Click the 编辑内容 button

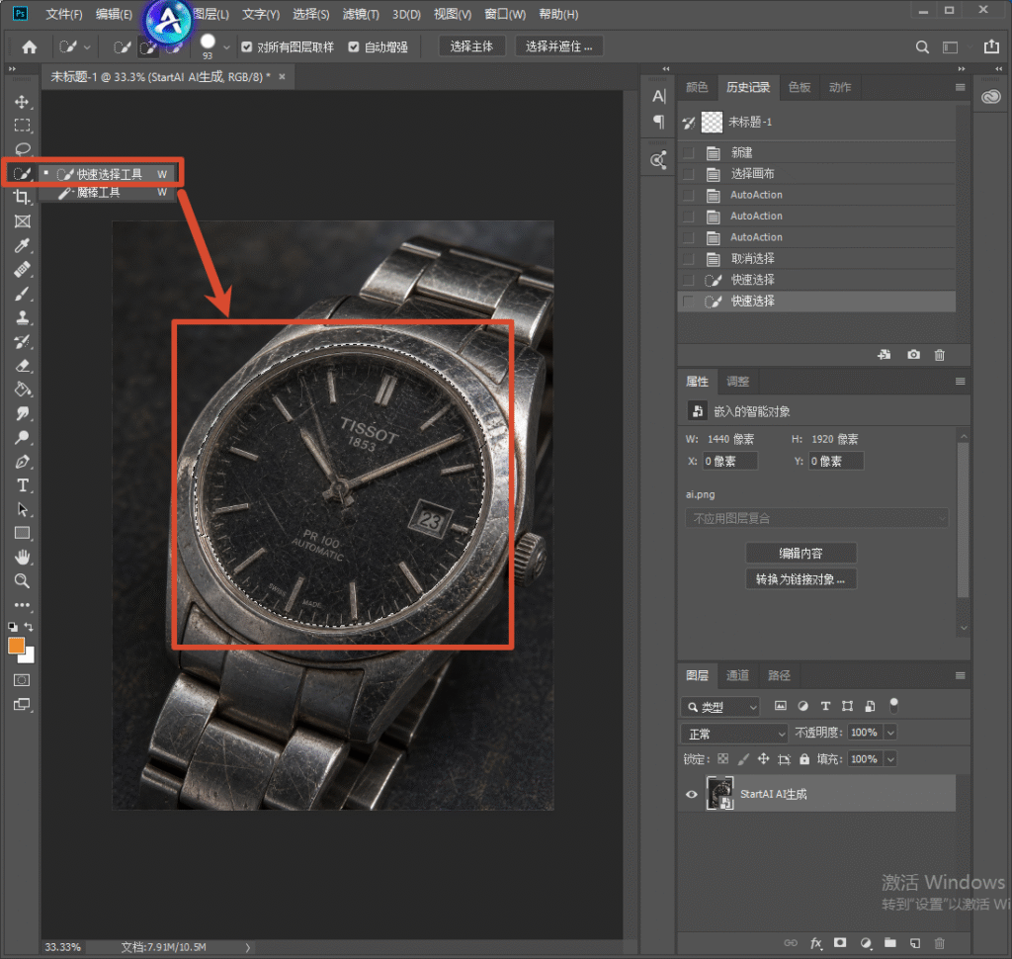(x=801, y=554)
